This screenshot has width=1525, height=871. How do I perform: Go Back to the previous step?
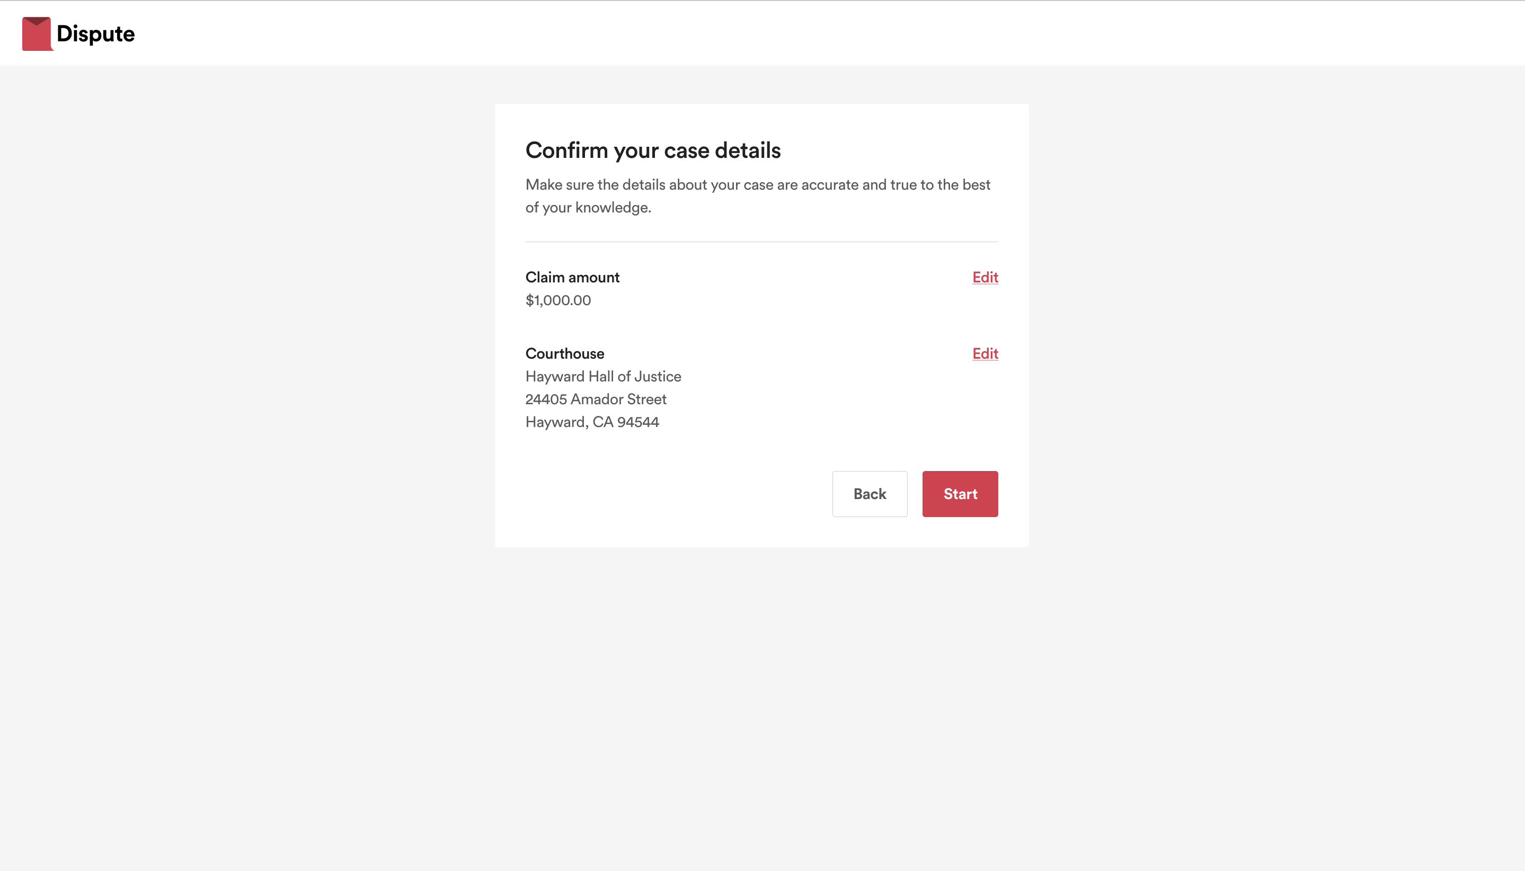pos(870,494)
